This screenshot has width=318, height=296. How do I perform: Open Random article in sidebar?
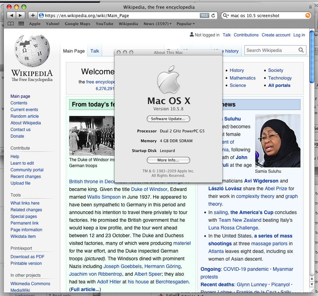click(x=25, y=116)
